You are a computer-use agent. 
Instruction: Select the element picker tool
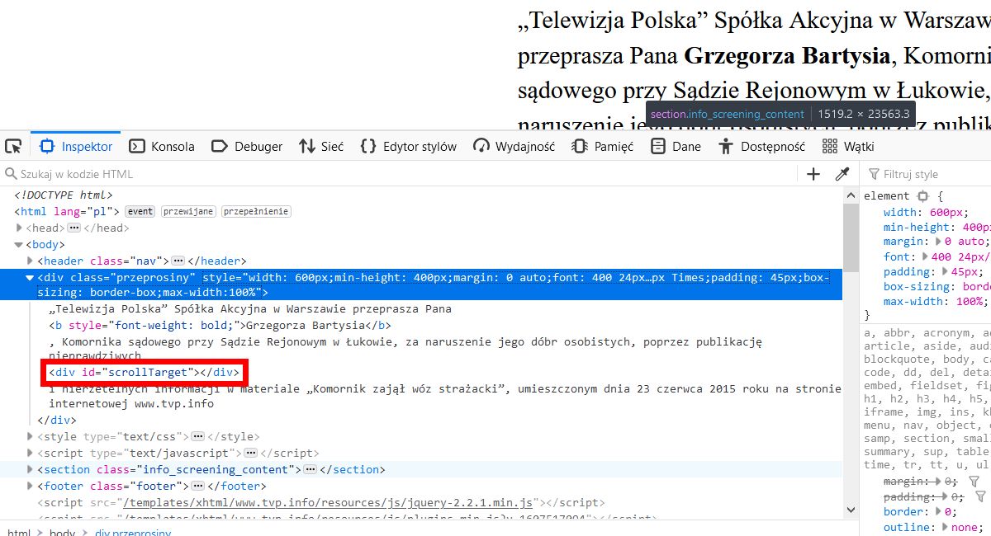point(13,146)
